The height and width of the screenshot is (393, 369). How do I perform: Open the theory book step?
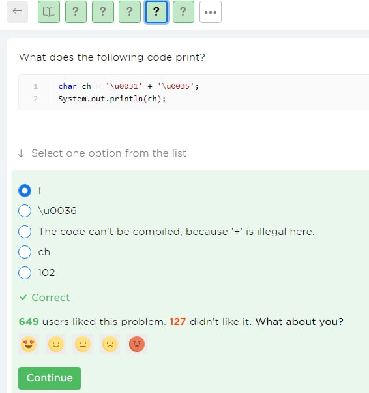click(x=49, y=12)
